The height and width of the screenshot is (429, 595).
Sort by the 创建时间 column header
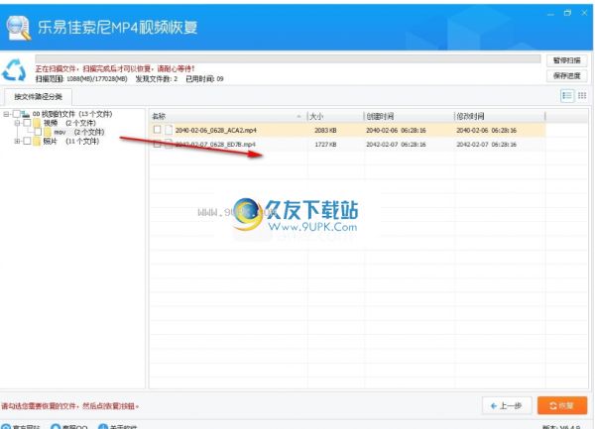409,116
